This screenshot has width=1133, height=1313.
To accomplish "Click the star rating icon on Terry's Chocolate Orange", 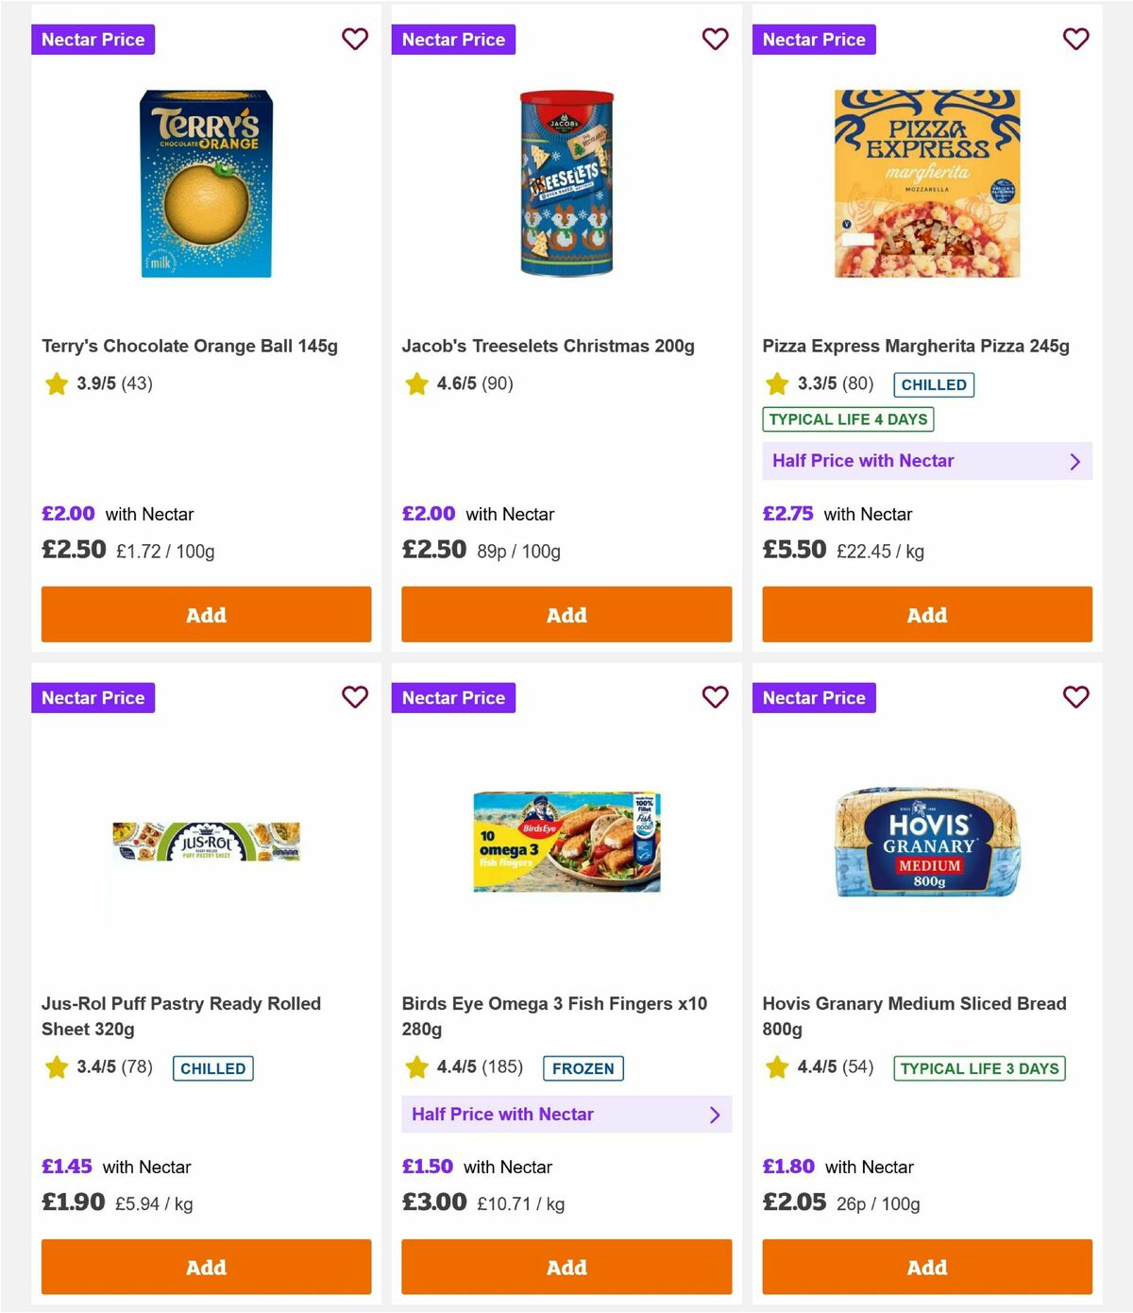I will coord(56,384).
